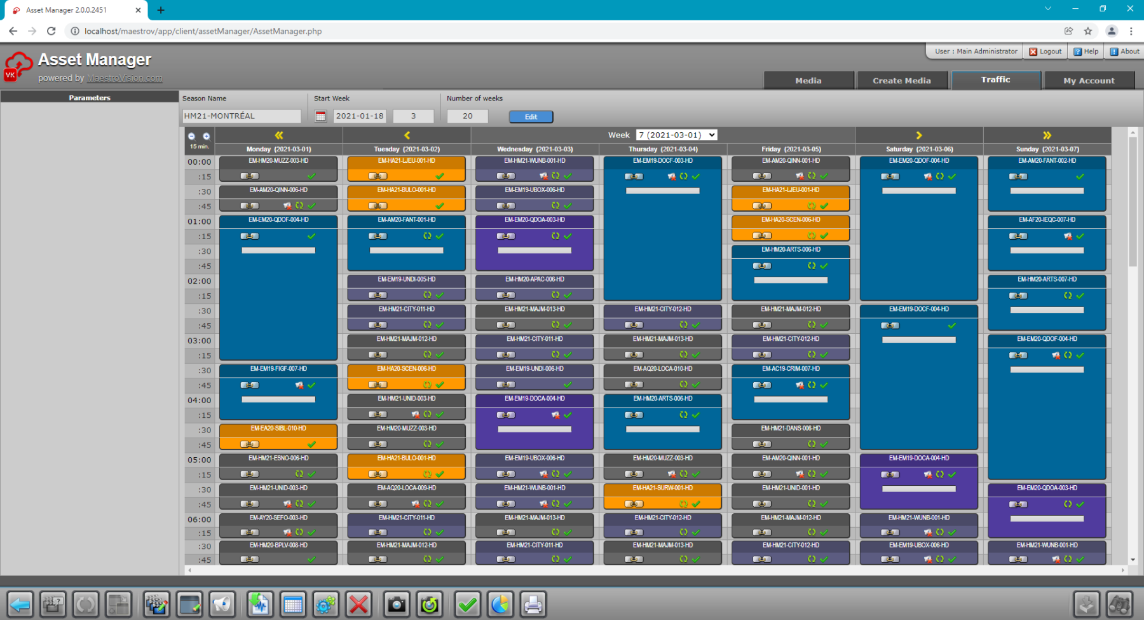Click the blue back arrow toolbar icon

[20, 605]
